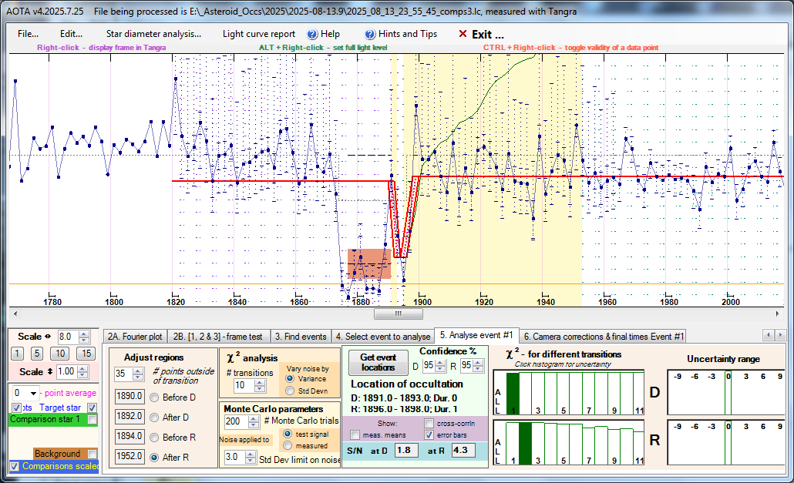Check the Background display checkbox
Viewport: 794px width, 483px height.
pos(93,454)
